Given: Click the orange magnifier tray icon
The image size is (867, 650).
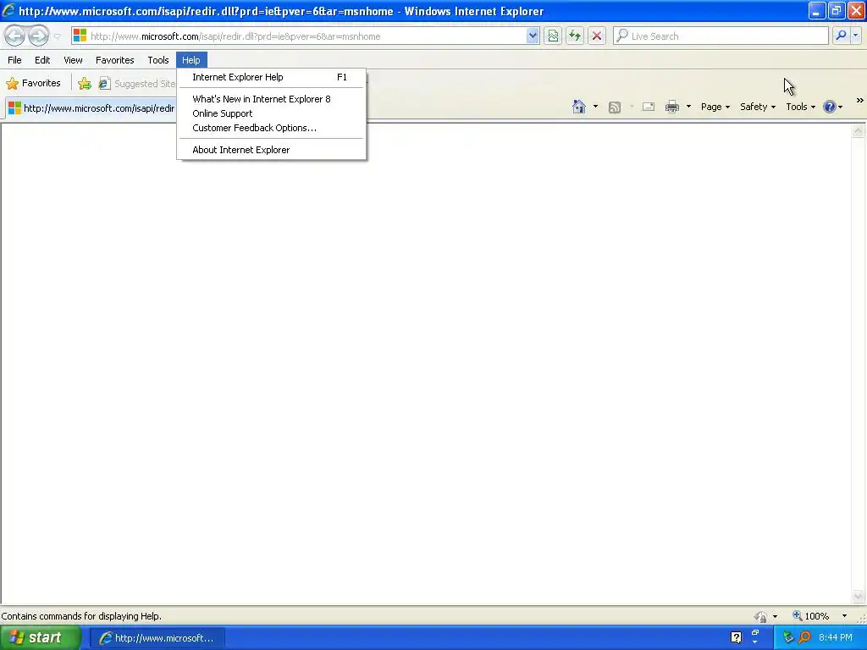Looking at the screenshot, I should [x=804, y=637].
